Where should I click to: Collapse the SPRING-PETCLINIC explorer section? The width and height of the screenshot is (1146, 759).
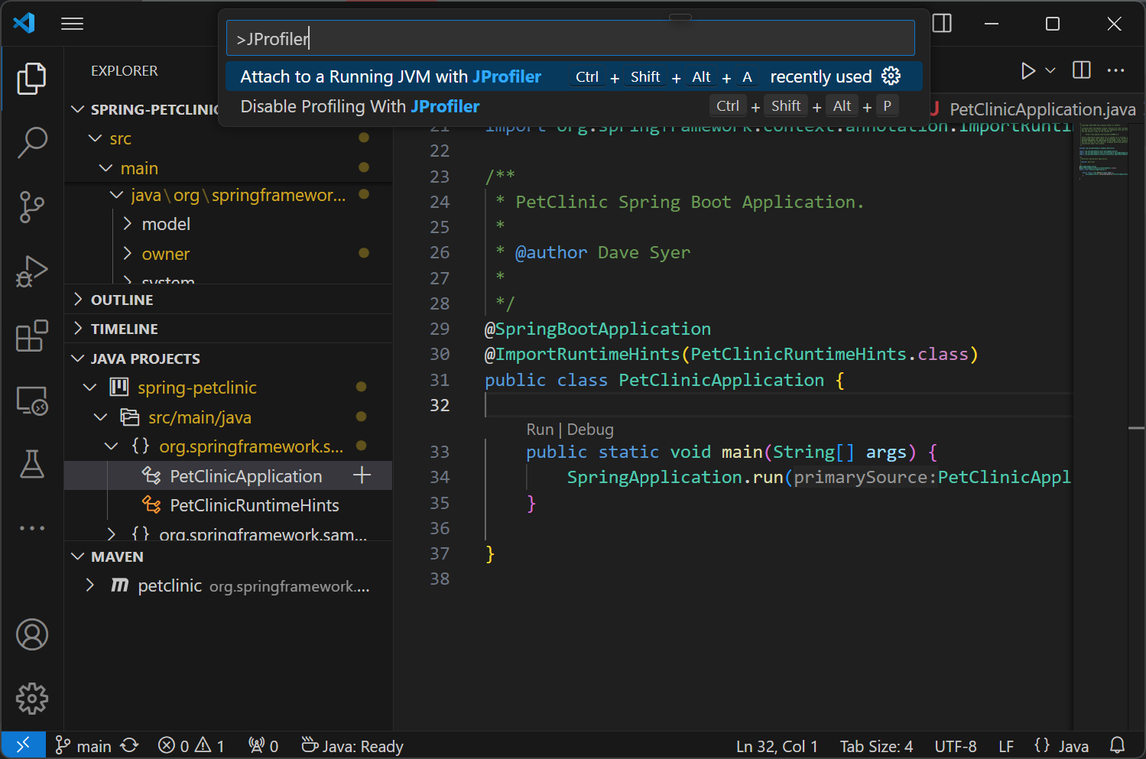(77, 109)
